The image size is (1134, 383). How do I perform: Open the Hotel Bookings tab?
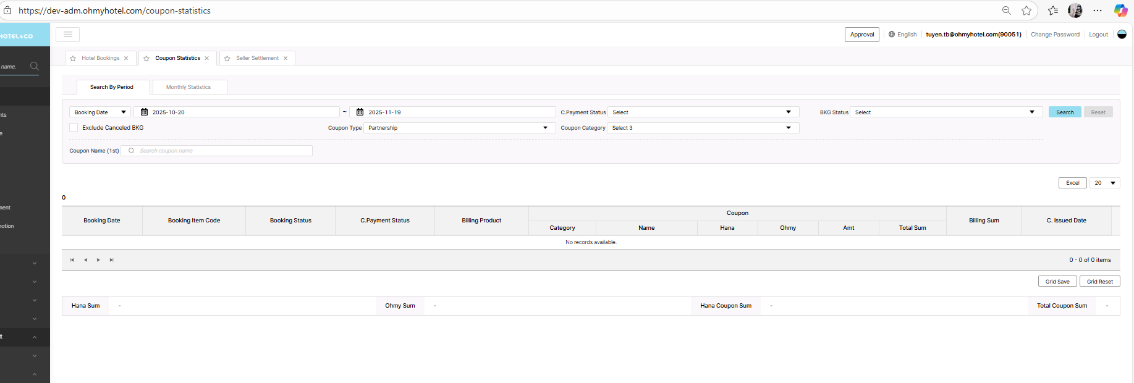tap(100, 58)
